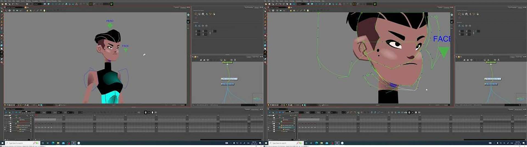The height and width of the screenshot is (147, 527).
Task: Click Flip Vertical operation in left Tool Properties
Action: 199,26
